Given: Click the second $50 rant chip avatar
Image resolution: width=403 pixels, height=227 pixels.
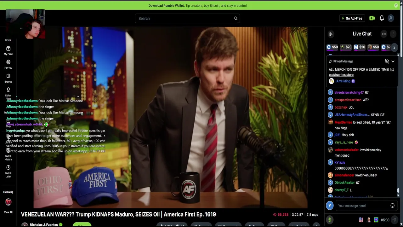Looking at the screenshot, I should [x=370, y=47].
